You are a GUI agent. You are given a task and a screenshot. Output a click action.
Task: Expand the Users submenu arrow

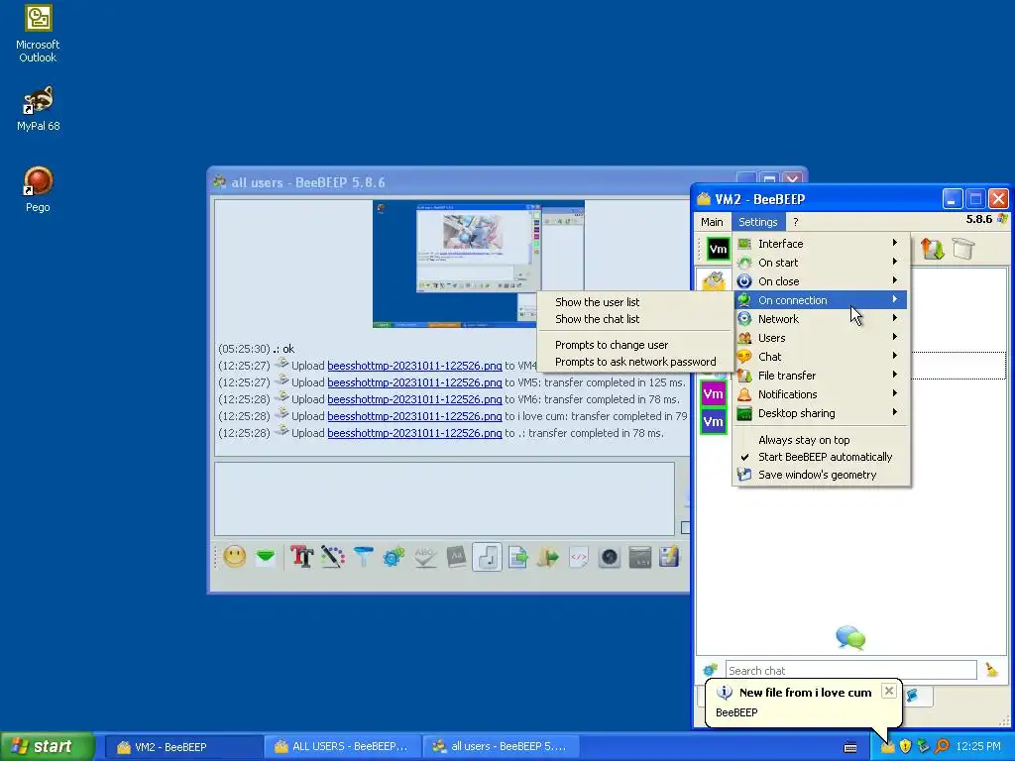click(895, 337)
